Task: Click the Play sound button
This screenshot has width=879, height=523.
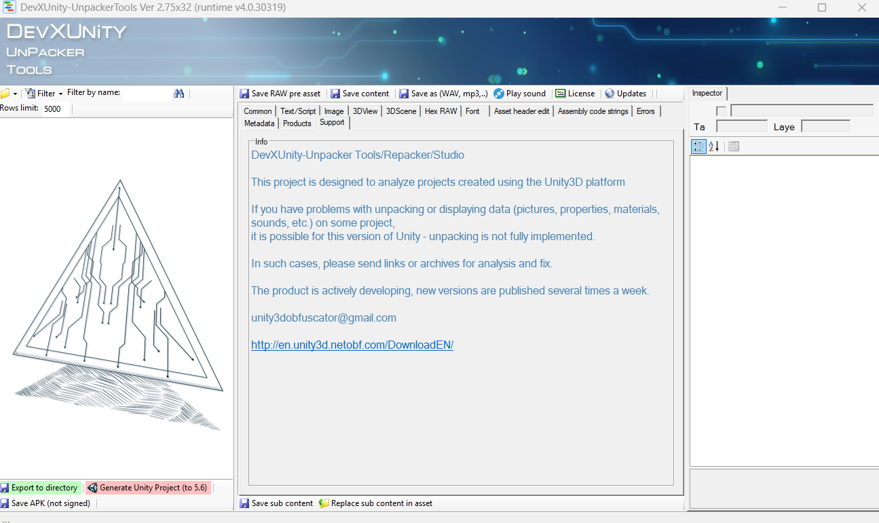Action: point(520,94)
